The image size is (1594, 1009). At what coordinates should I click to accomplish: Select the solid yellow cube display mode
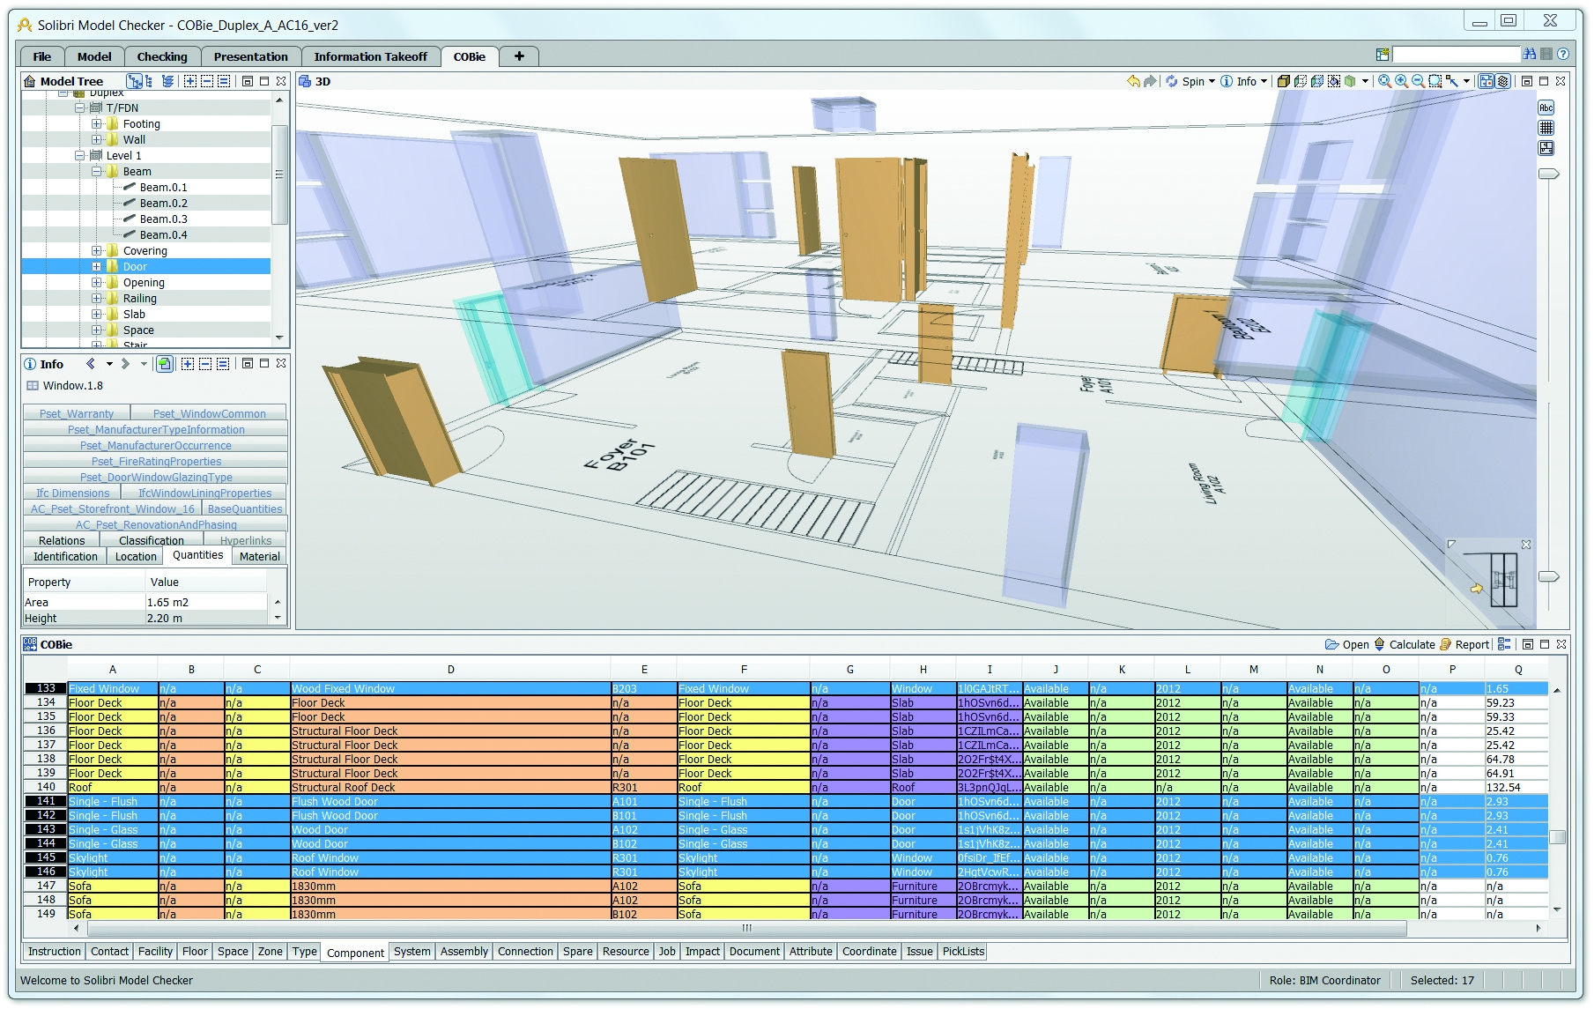(1284, 81)
